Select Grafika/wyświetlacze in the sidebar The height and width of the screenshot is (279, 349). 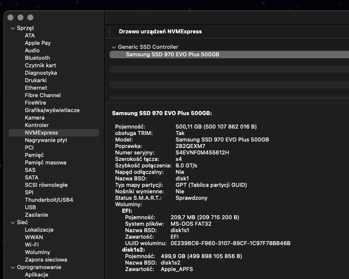(x=52, y=111)
